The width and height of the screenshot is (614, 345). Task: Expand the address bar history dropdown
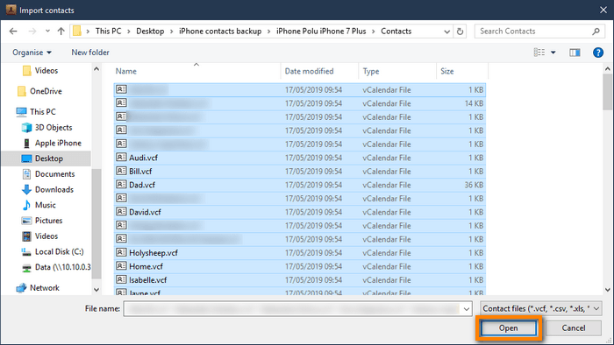click(x=446, y=32)
